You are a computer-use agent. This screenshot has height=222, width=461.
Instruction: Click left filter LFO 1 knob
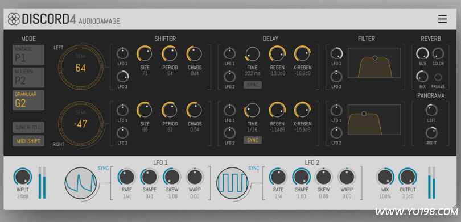coord(336,54)
